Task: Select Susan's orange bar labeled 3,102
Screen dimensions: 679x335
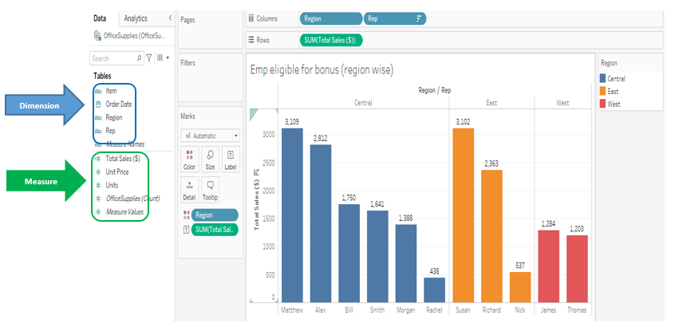Action: coord(463,215)
